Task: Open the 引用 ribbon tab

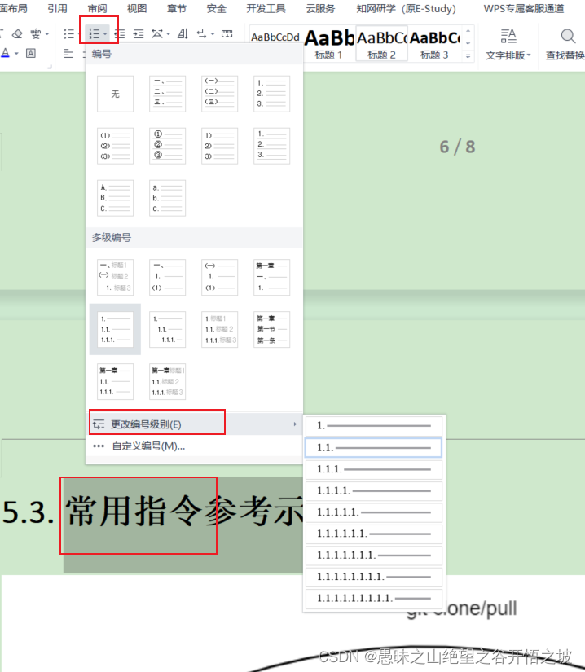Action: pos(57,8)
